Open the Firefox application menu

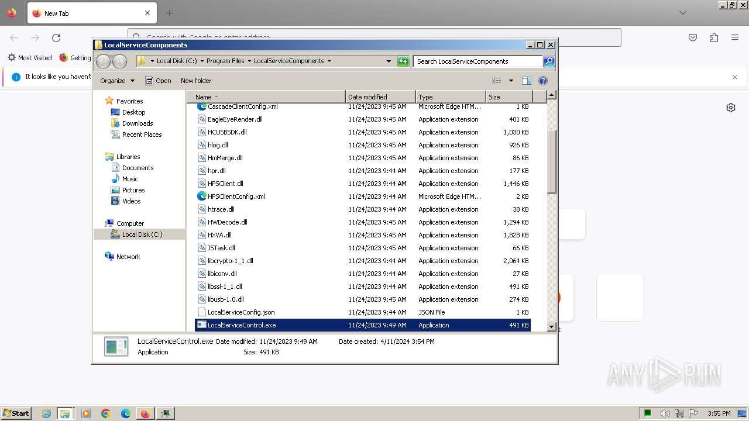click(x=735, y=37)
